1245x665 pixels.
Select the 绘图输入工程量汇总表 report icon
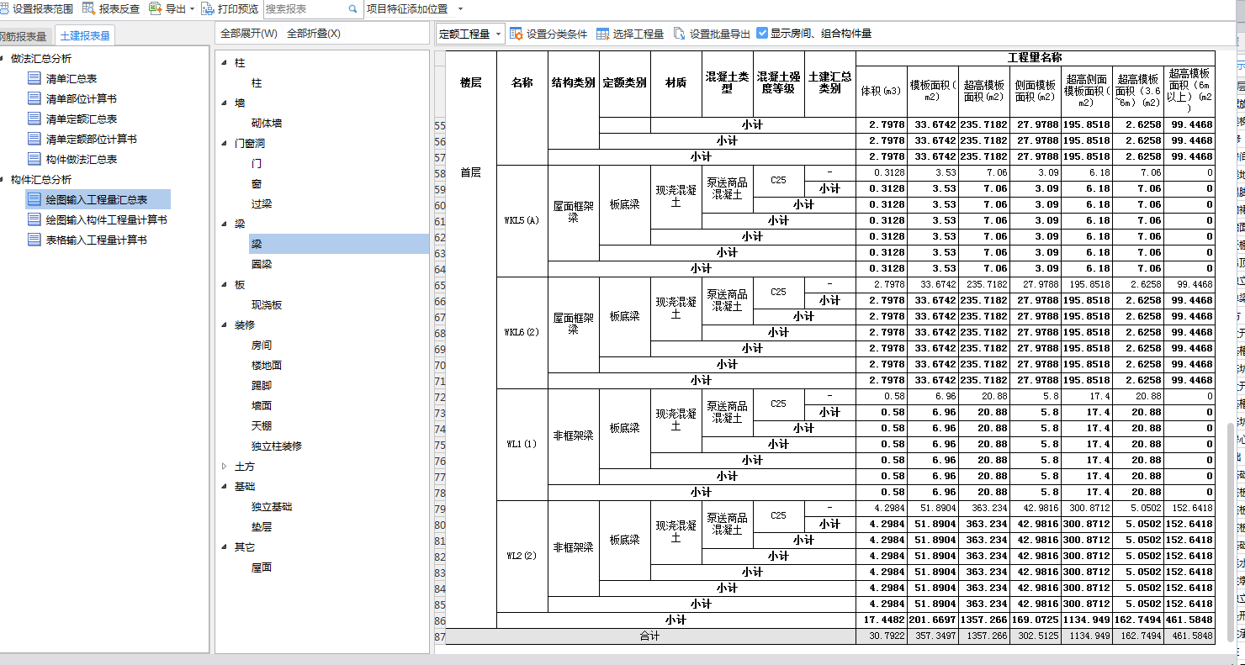pyautogui.click(x=34, y=200)
